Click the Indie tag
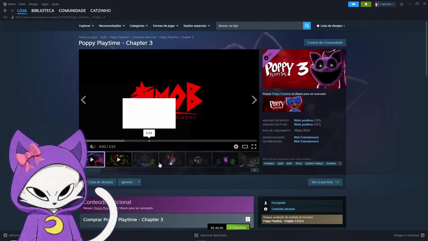Image resolution: width=428 pixels, height=241 pixels. [289, 163]
